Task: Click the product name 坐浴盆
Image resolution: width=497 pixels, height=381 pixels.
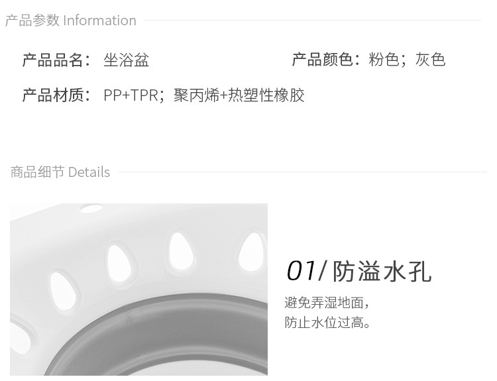Action: pyautogui.click(x=126, y=60)
